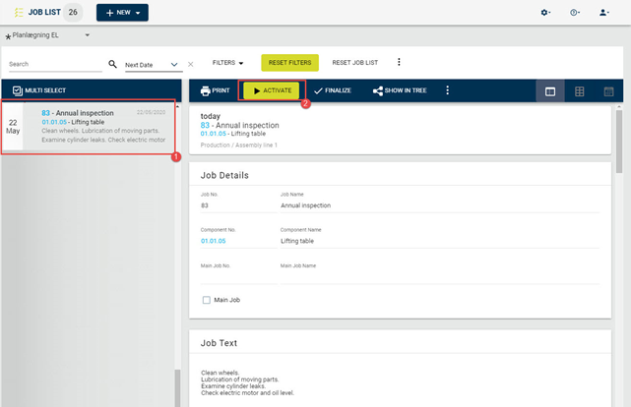The width and height of the screenshot is (631, 407).
Task: Switch to the grid table view icon
Action: pos(580,91)
